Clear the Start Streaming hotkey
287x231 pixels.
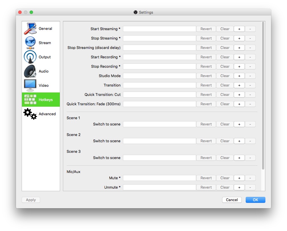pos(225,29)
